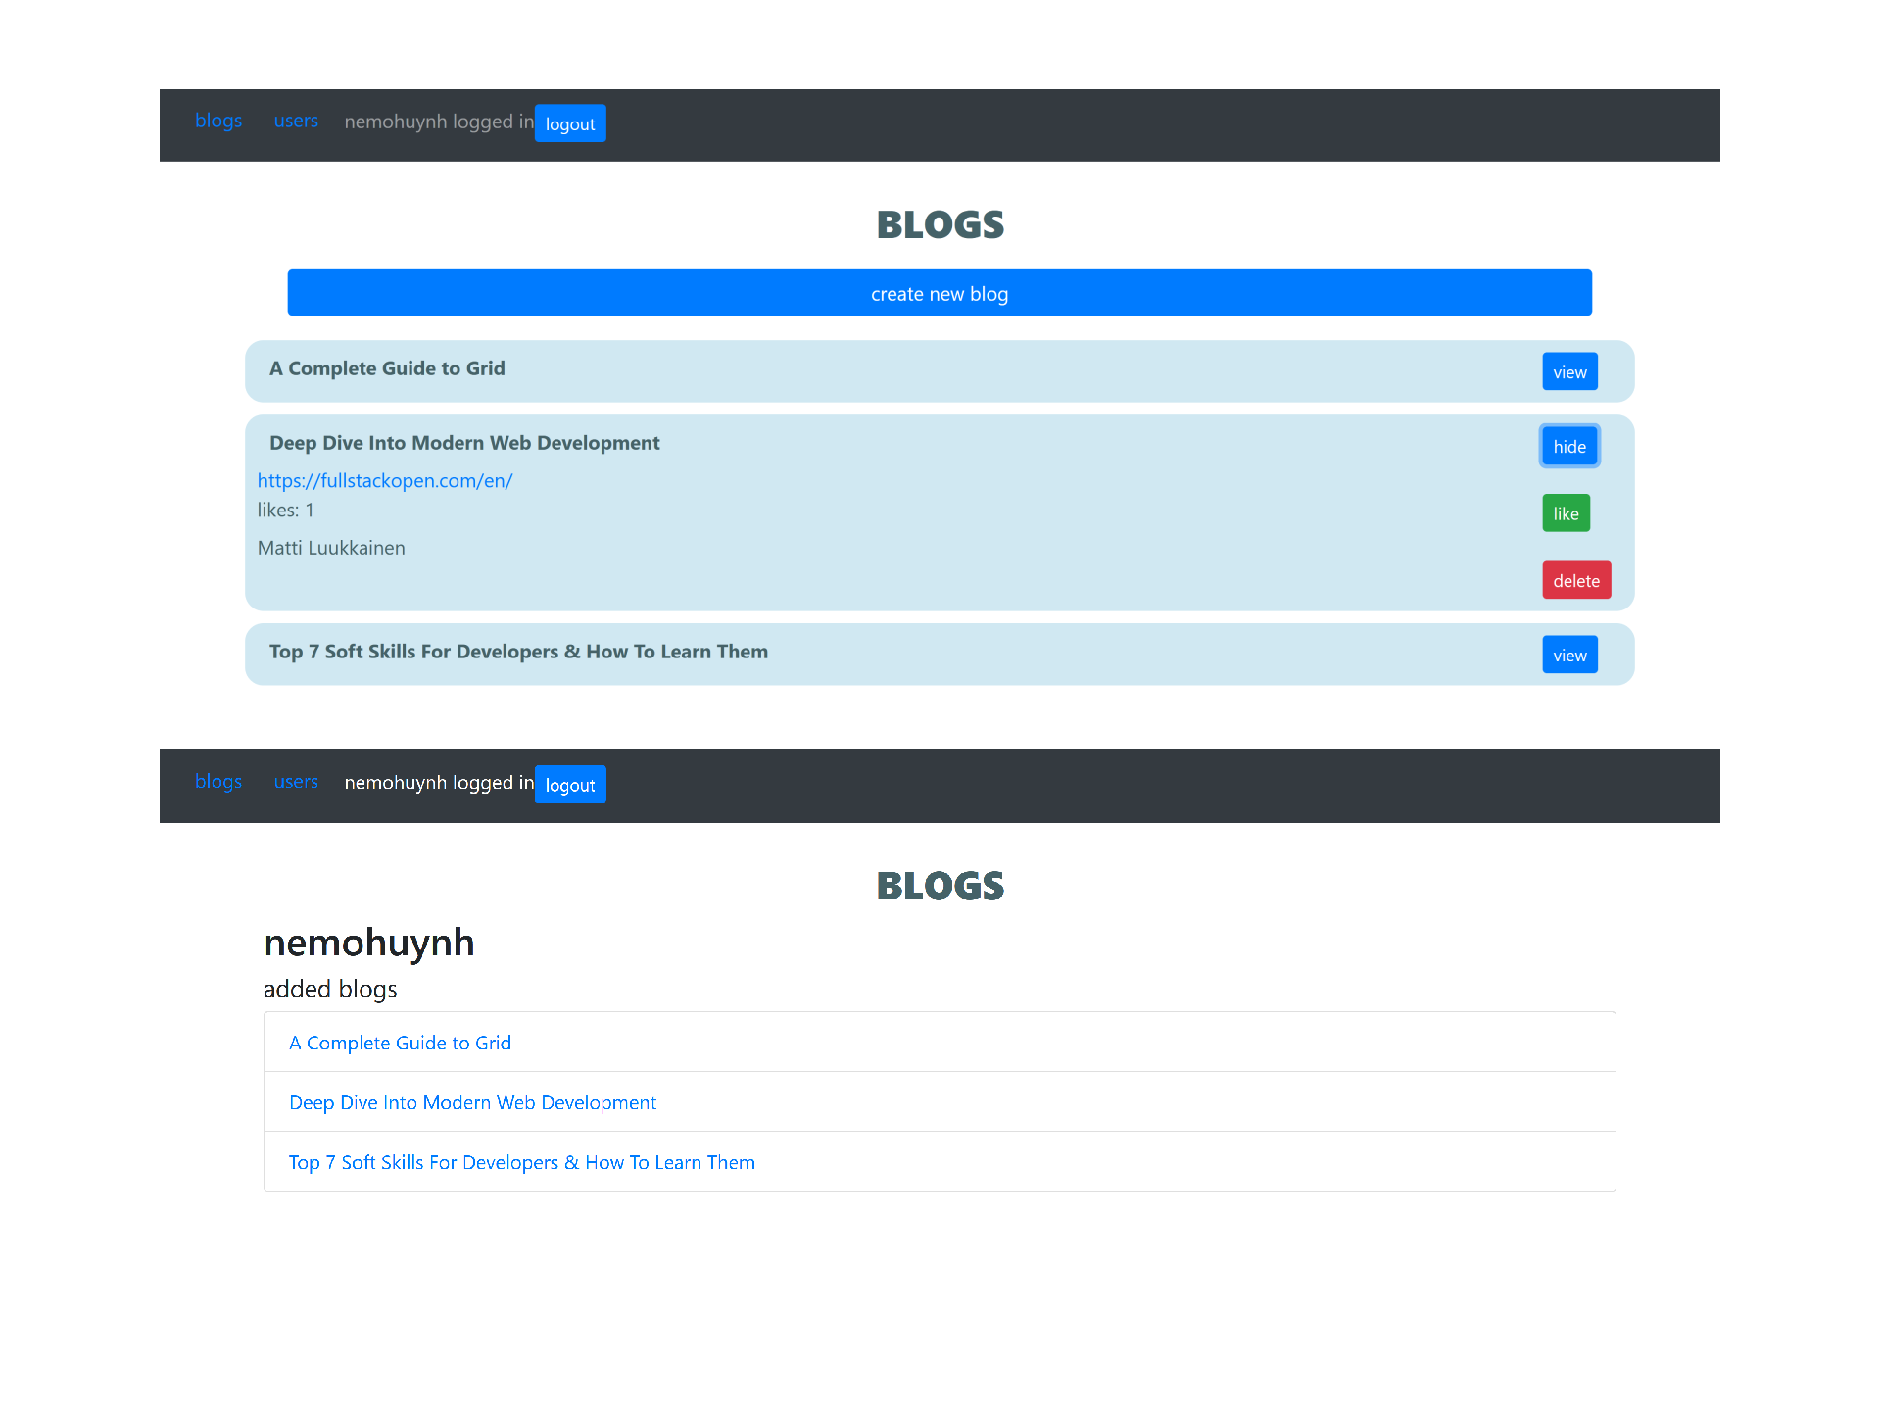This screenshot has height=1411, width=1881.
Task: Click the upper BLOGS heading
Action: coord(940,224)
